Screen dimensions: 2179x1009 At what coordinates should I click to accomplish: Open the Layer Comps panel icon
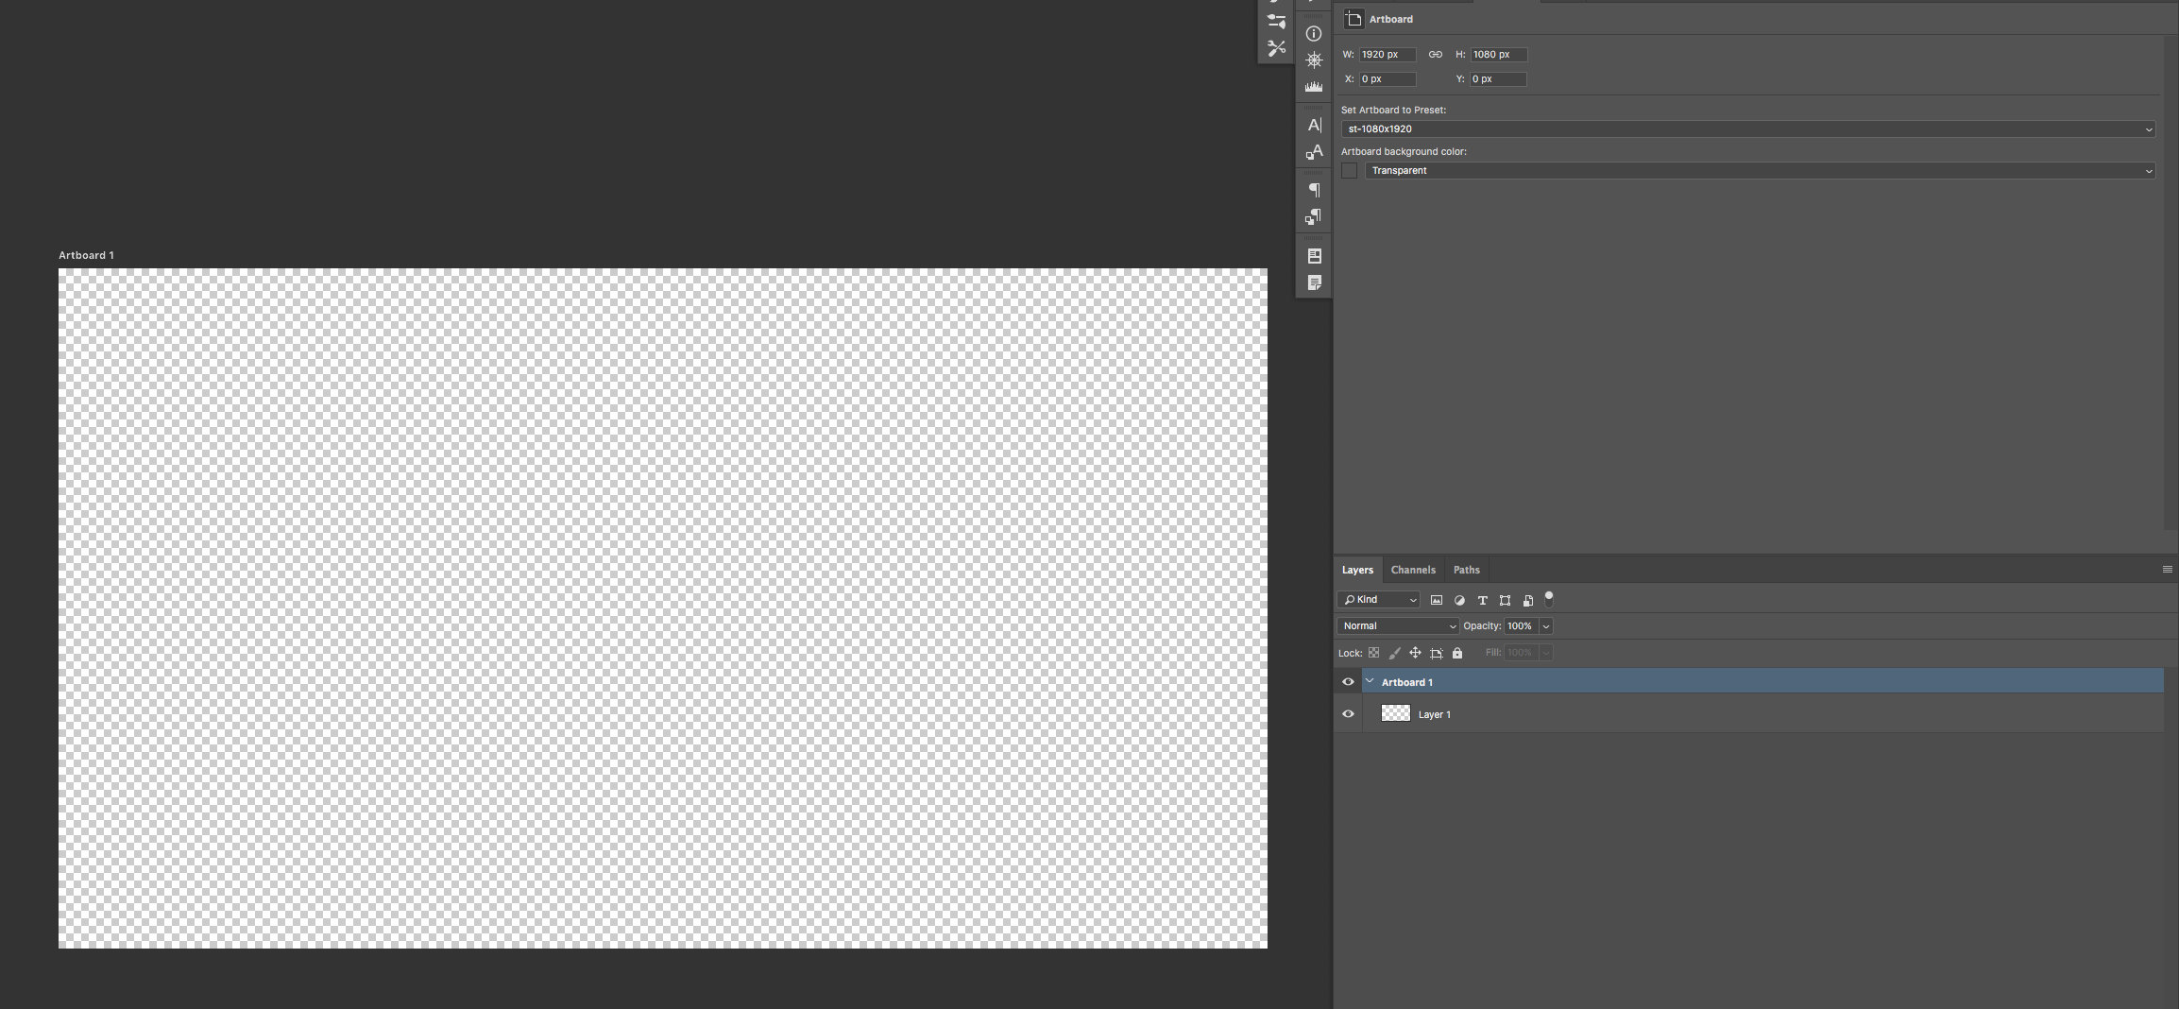pyautogui.click(x=1314, y=256)
